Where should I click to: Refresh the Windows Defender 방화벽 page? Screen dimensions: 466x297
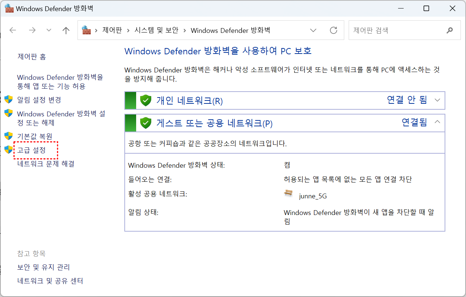click(334, 30)
